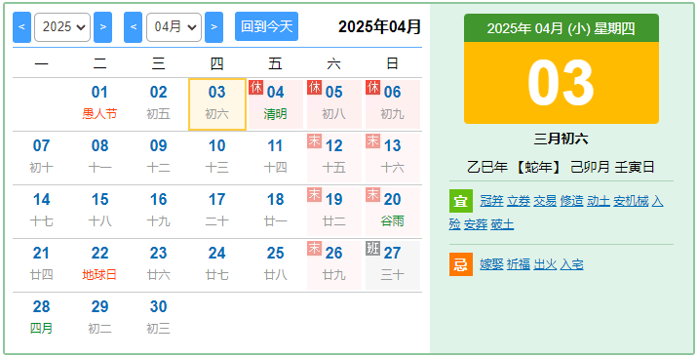Select April 06 初九 holiday
Viewport: 698px width, 358px height.
(393, 104)
